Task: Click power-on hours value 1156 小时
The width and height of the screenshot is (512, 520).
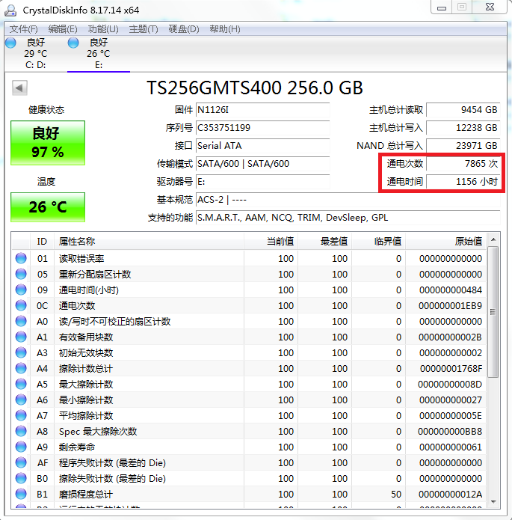Action: point(463,182)
